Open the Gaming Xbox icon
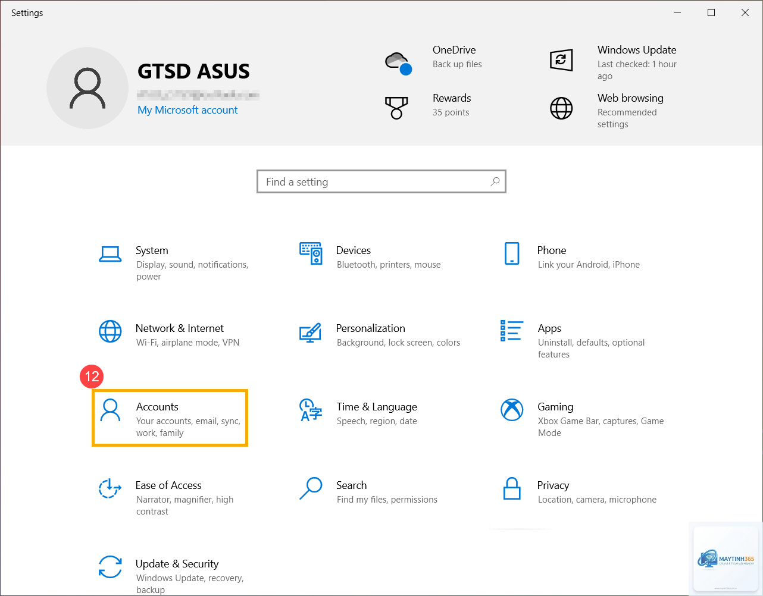 [512, 409]
